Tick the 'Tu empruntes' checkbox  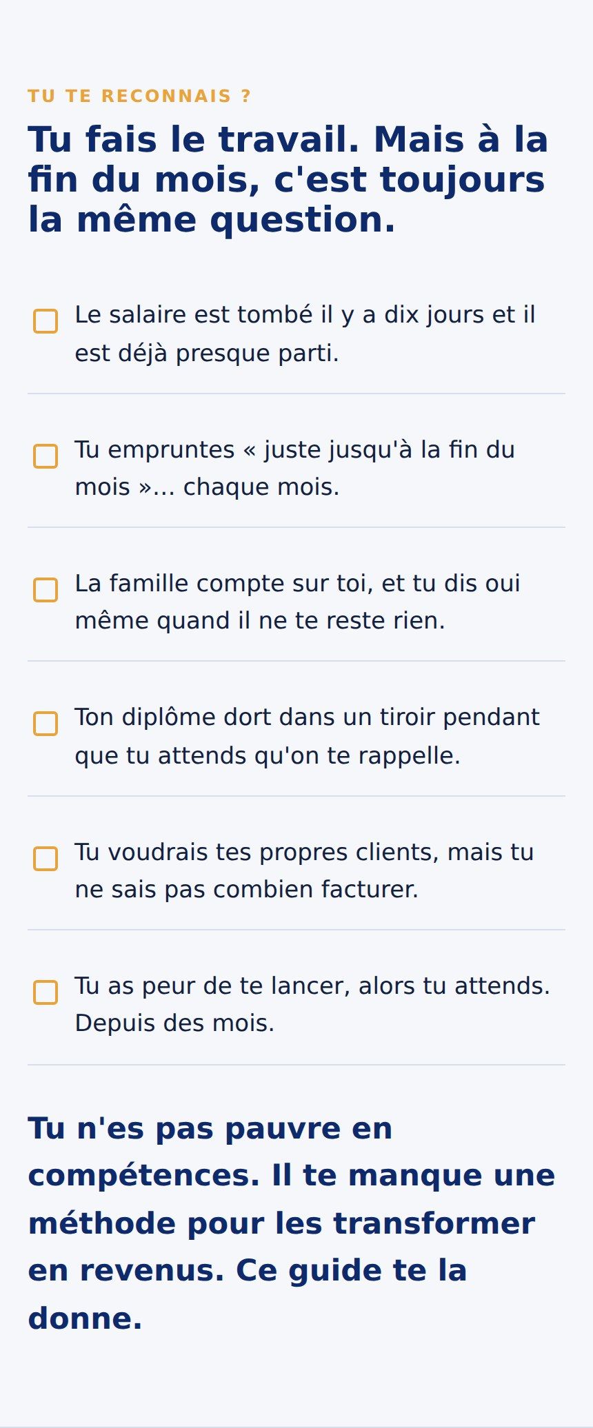[x=46, y=456]
